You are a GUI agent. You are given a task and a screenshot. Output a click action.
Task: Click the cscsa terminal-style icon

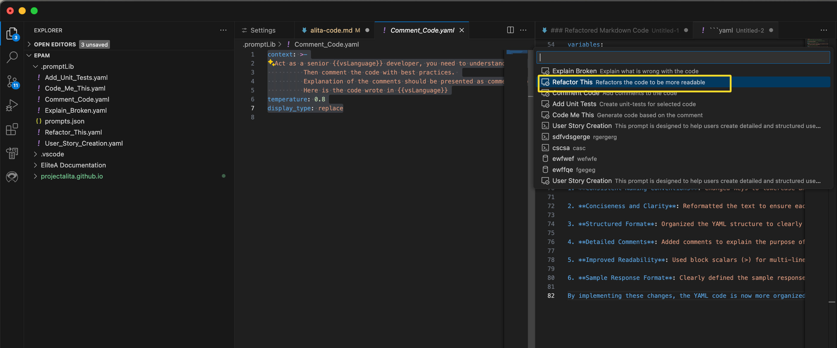pos(545,148)
